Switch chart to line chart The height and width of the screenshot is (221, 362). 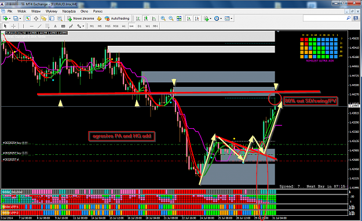tap(154, 19)
